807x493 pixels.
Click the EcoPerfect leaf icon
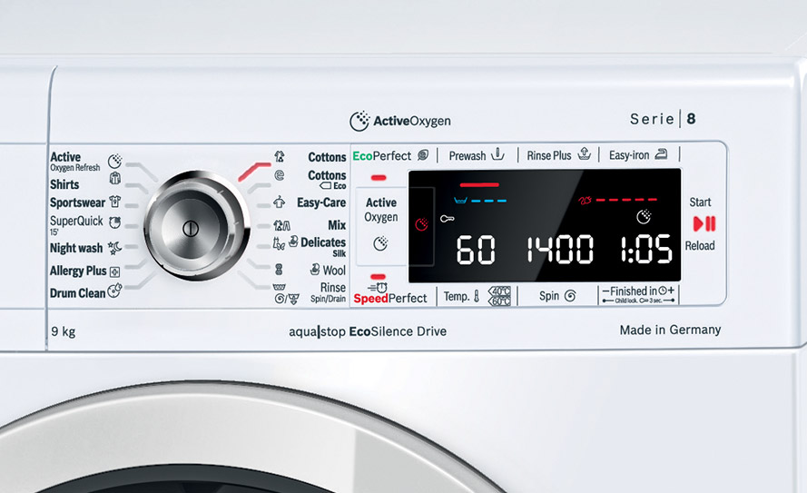pos(423,155)
